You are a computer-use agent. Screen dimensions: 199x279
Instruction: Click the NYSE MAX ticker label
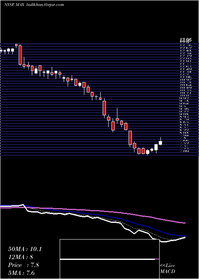pyautogui.click(x=14, y=5)
